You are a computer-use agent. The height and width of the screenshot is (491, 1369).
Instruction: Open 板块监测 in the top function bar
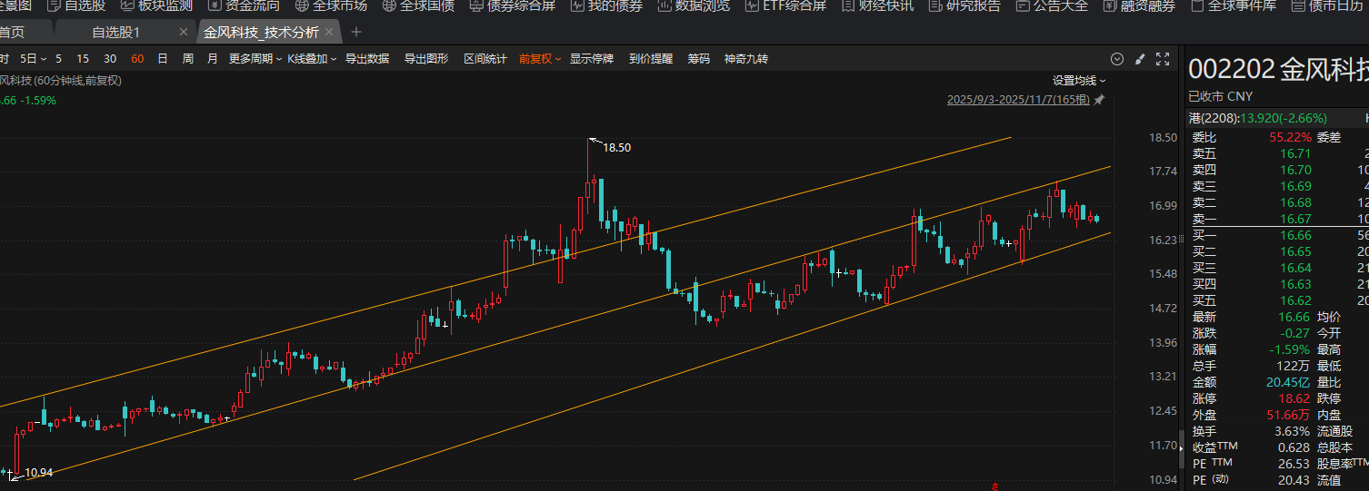[156, 5]
